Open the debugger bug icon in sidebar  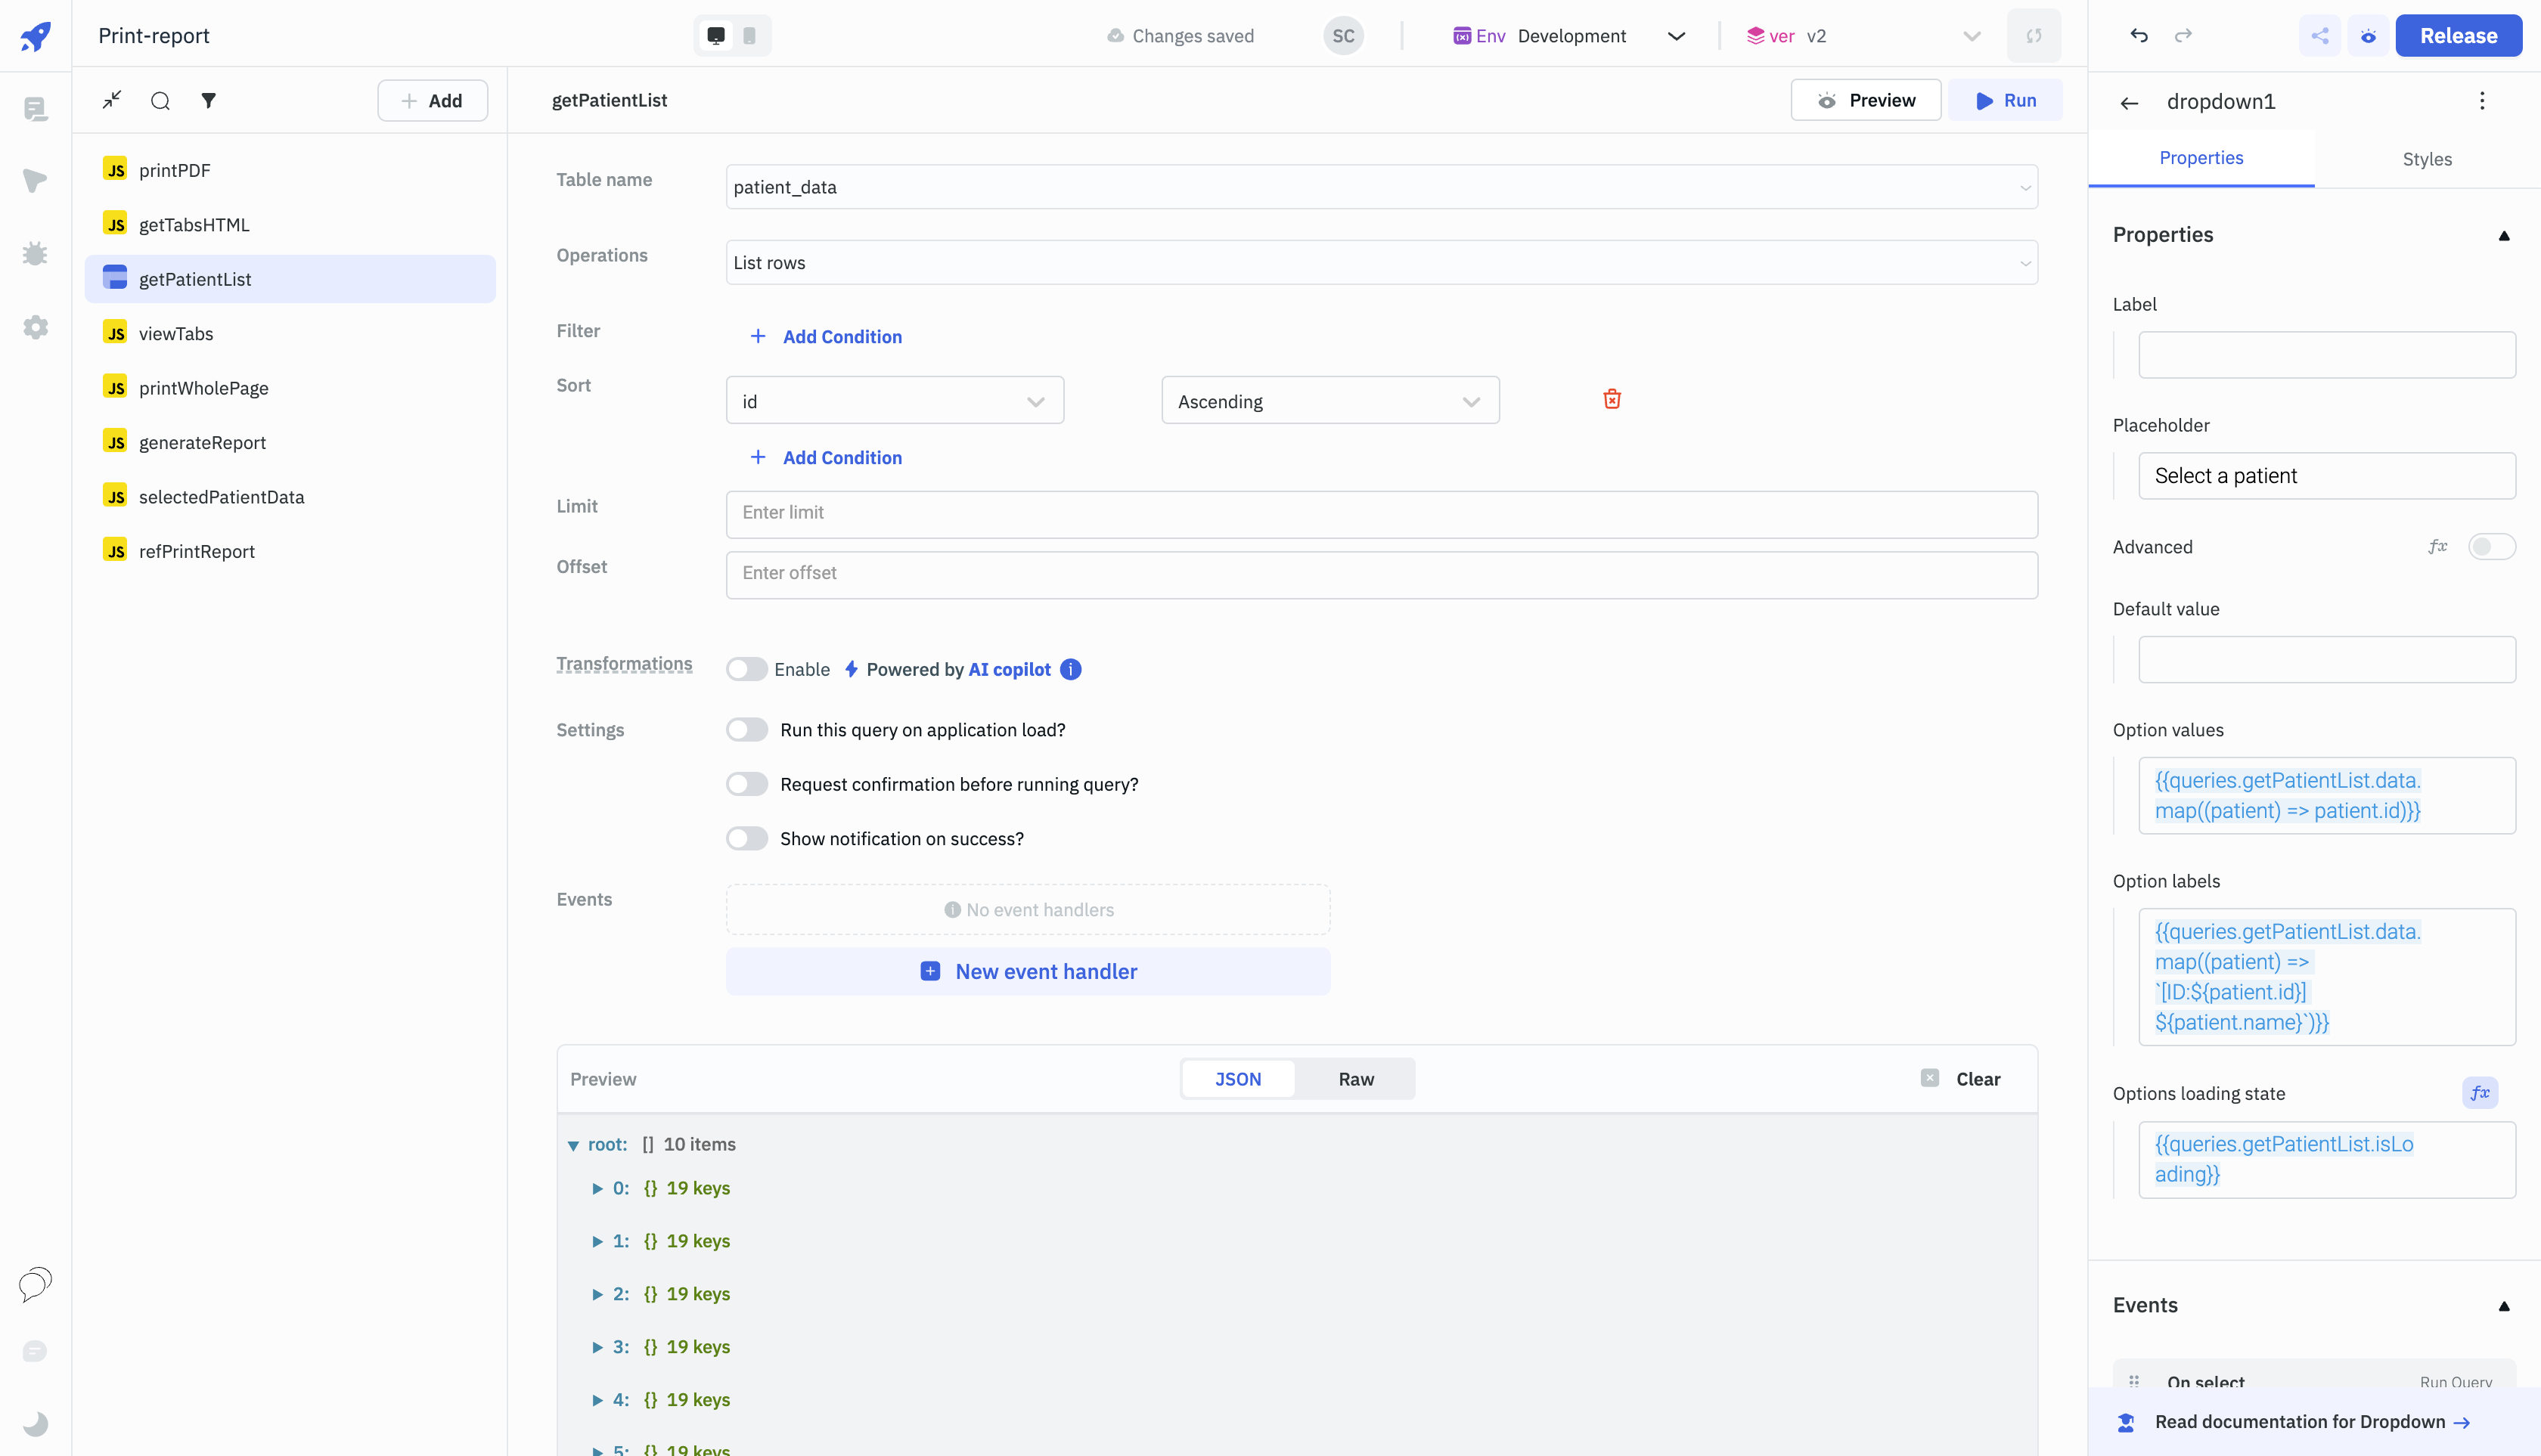(35, 254)
